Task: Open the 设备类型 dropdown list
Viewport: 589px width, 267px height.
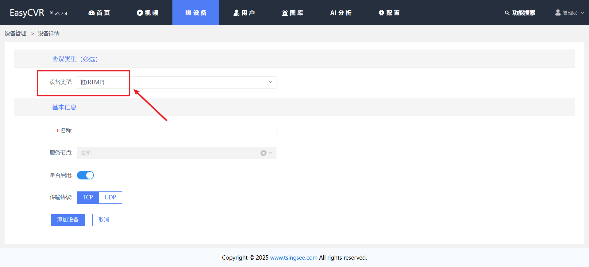Action: (176, 82)
